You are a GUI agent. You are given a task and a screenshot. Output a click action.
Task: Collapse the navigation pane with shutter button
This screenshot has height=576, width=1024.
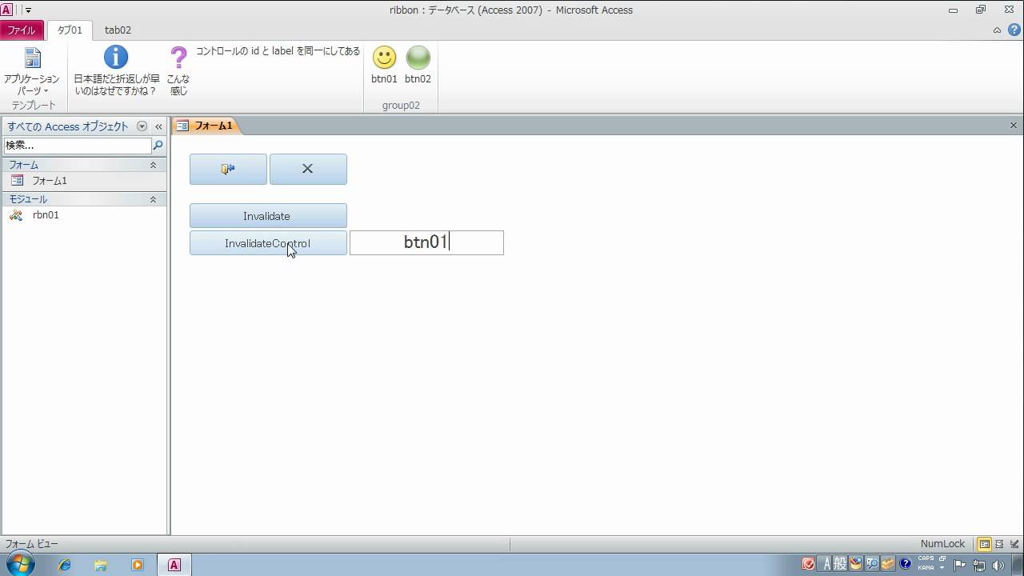tap(158, 126)
